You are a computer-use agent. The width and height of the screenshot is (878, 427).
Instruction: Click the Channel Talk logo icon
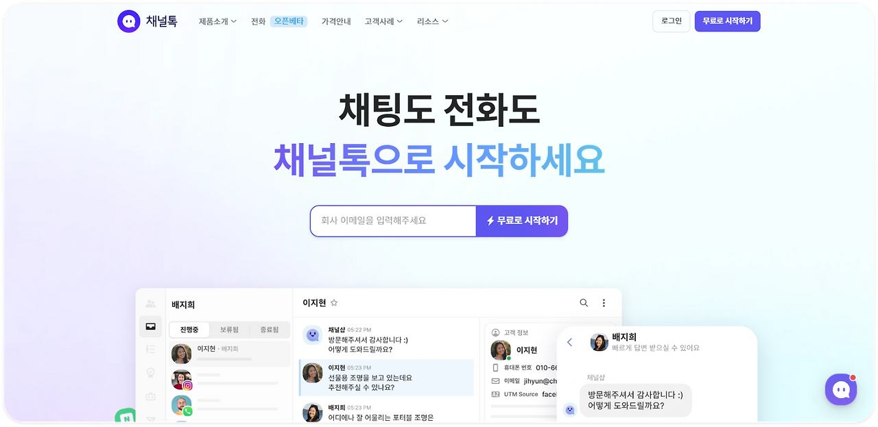tap(128, 21)
